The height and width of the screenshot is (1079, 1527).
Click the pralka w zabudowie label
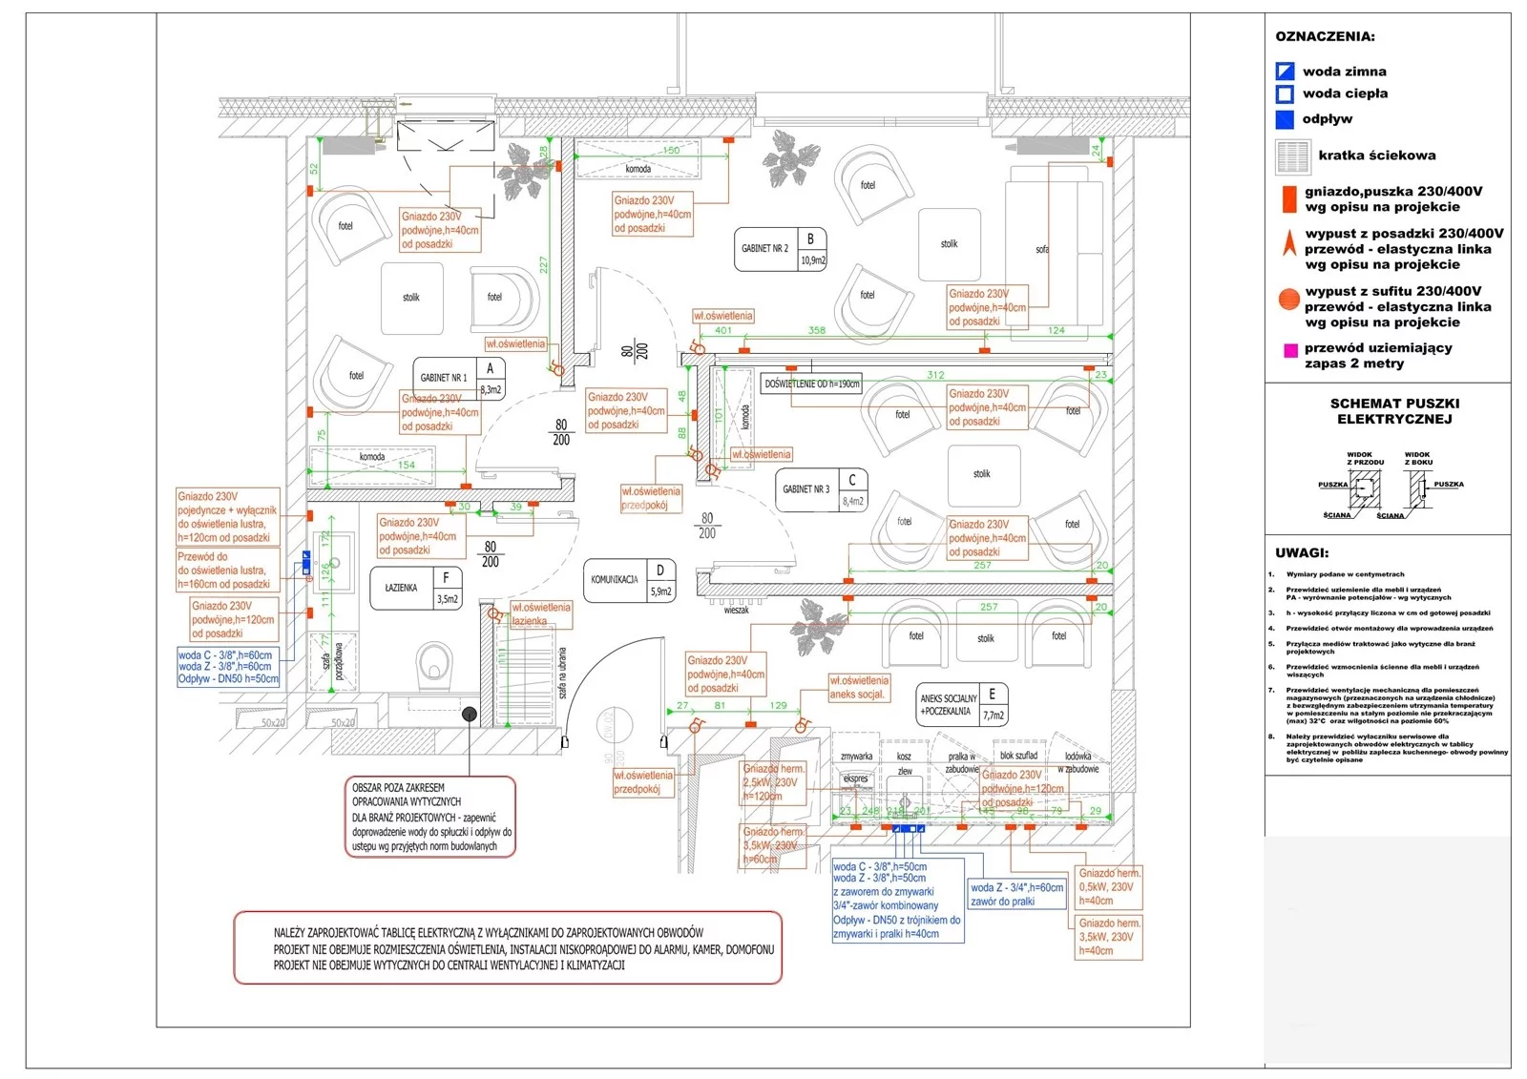(x=962, y=762)
